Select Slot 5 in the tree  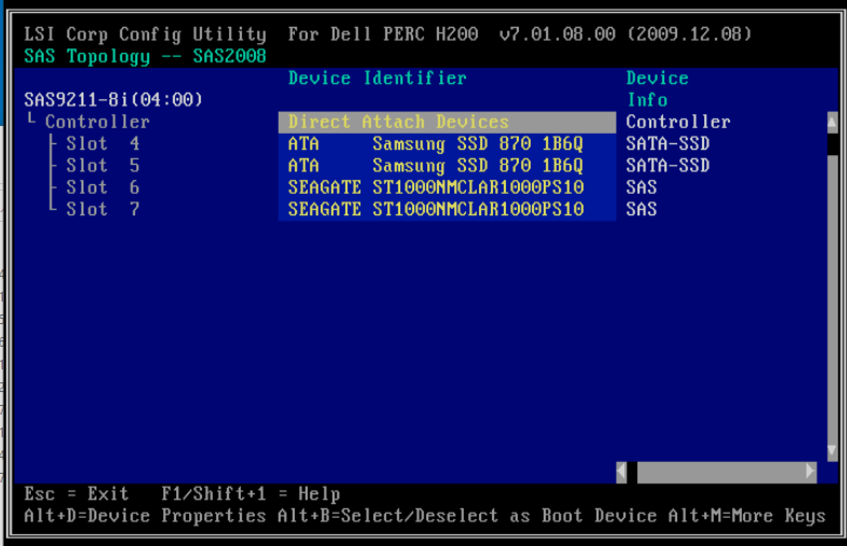coord(103,165)
